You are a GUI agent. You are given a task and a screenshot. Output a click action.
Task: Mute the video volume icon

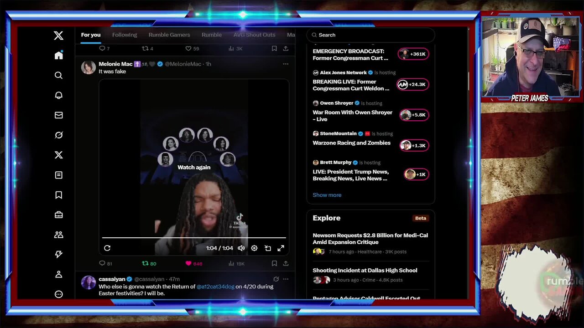pos(241,248)
